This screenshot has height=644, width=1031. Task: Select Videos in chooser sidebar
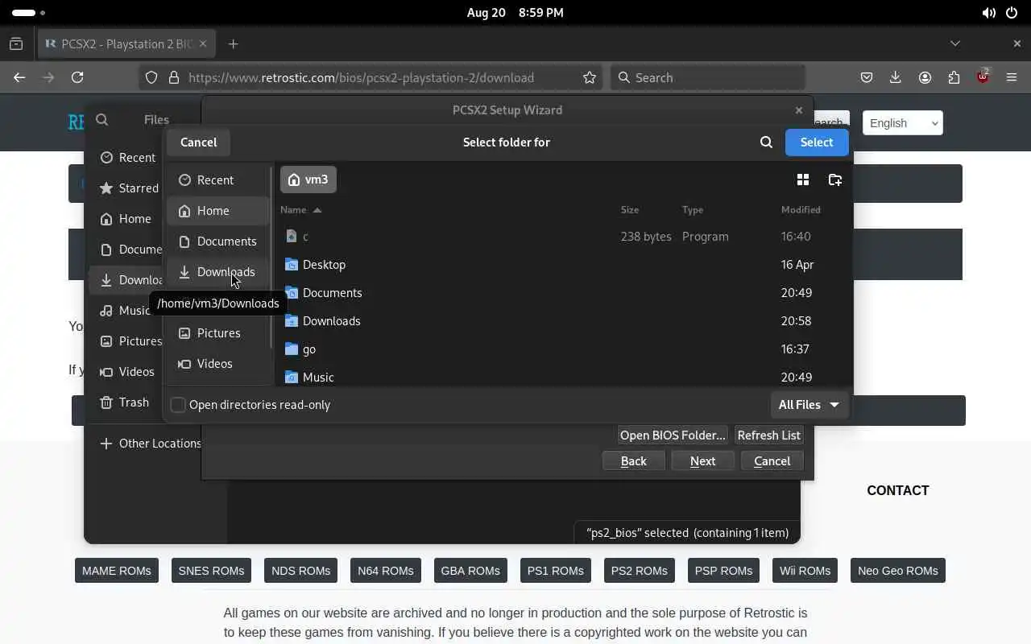tap(217, 364)
